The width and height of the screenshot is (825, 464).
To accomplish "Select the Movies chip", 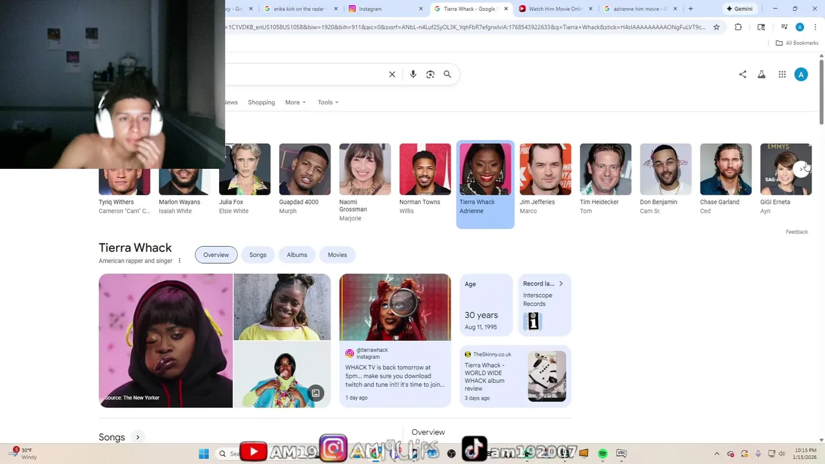I will coord(337,255).
